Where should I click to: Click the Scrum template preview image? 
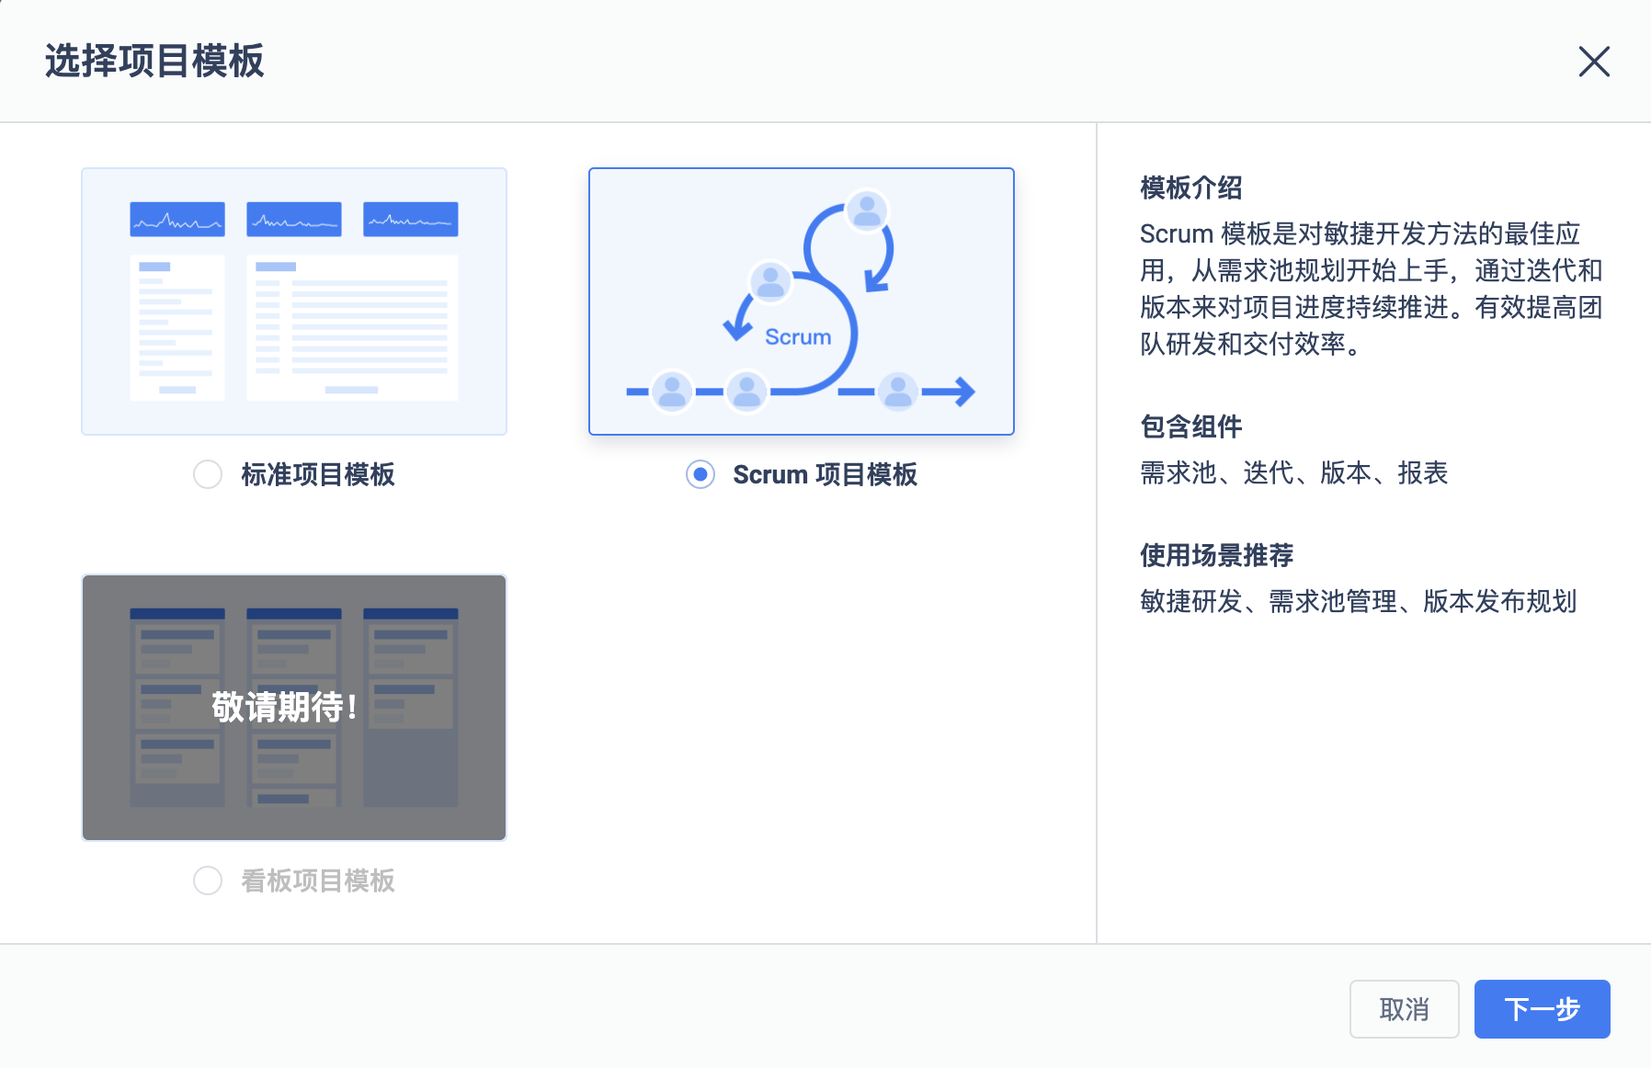(x=802, y=301)
